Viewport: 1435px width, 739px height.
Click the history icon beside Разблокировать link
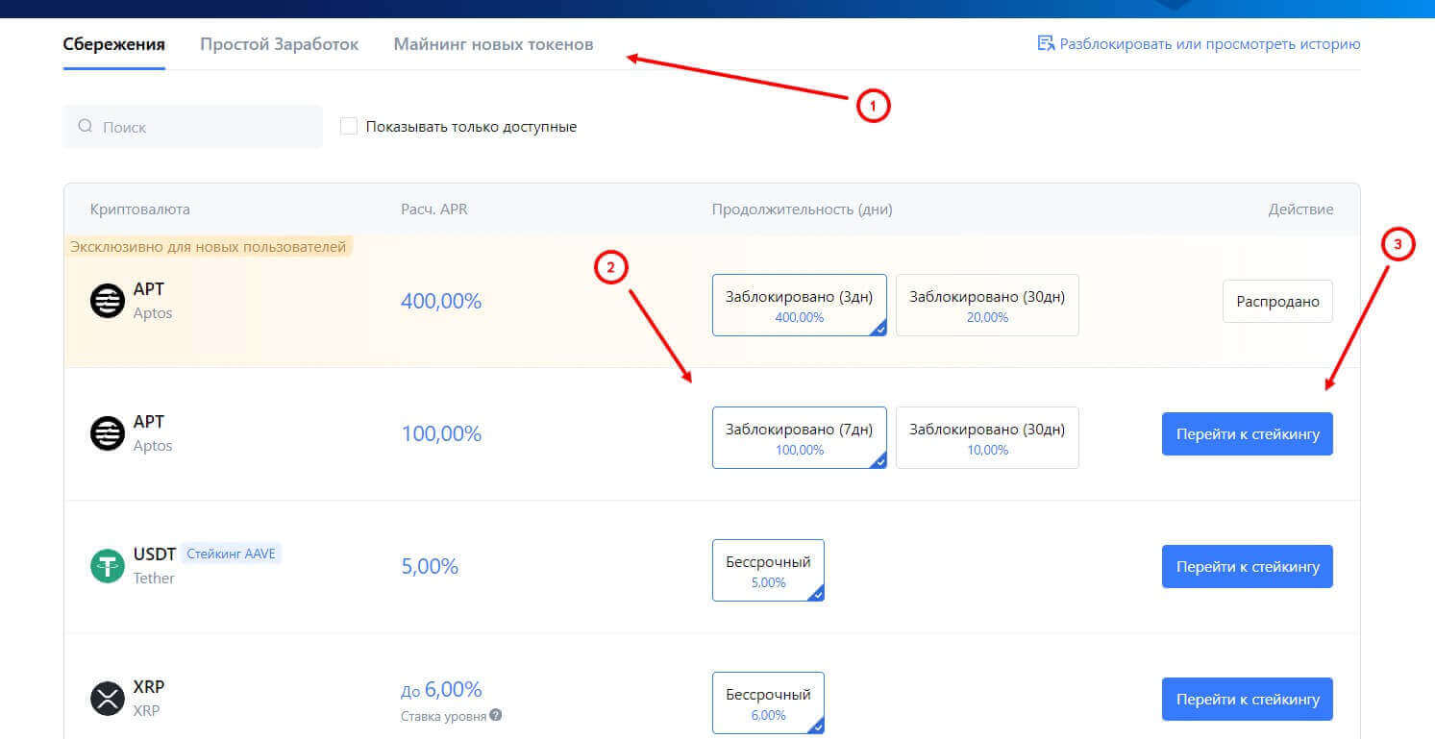(1046, 43)
